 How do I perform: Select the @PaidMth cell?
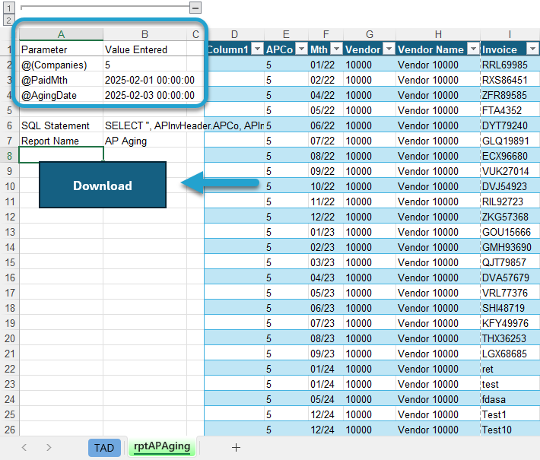click(61, 80)
